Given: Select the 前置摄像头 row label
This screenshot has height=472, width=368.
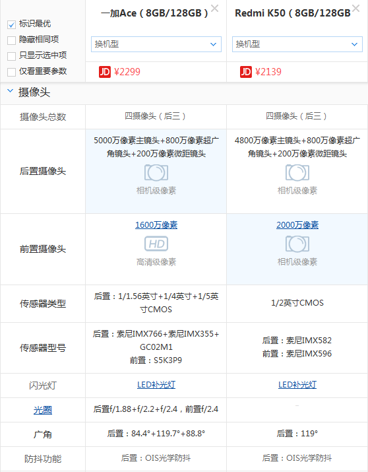Looking at the screenshot, I should 43,250.
